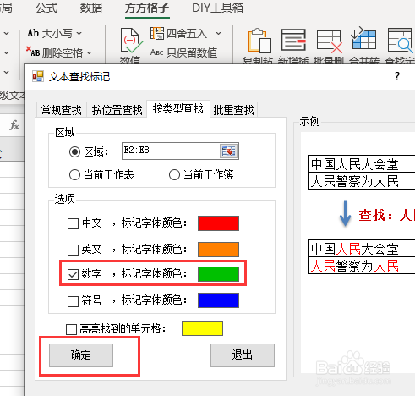415x396 pixels.
Task: Select the 当前工作簿 radio button
Action: point(174,175)
